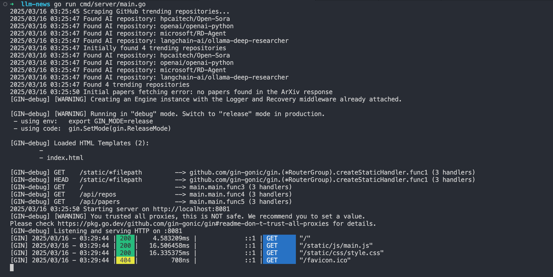Click the "/static/css/style.css" request path
Viewport: 553px width, 277px height.
tap(341, 253)
